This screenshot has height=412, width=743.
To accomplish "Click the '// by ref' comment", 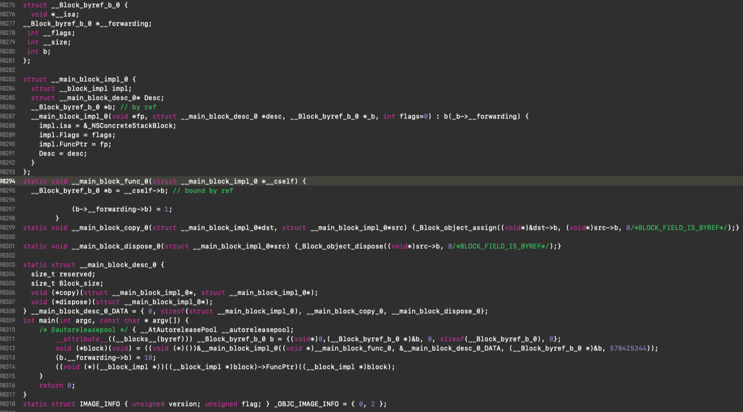I will click(138, 107).
